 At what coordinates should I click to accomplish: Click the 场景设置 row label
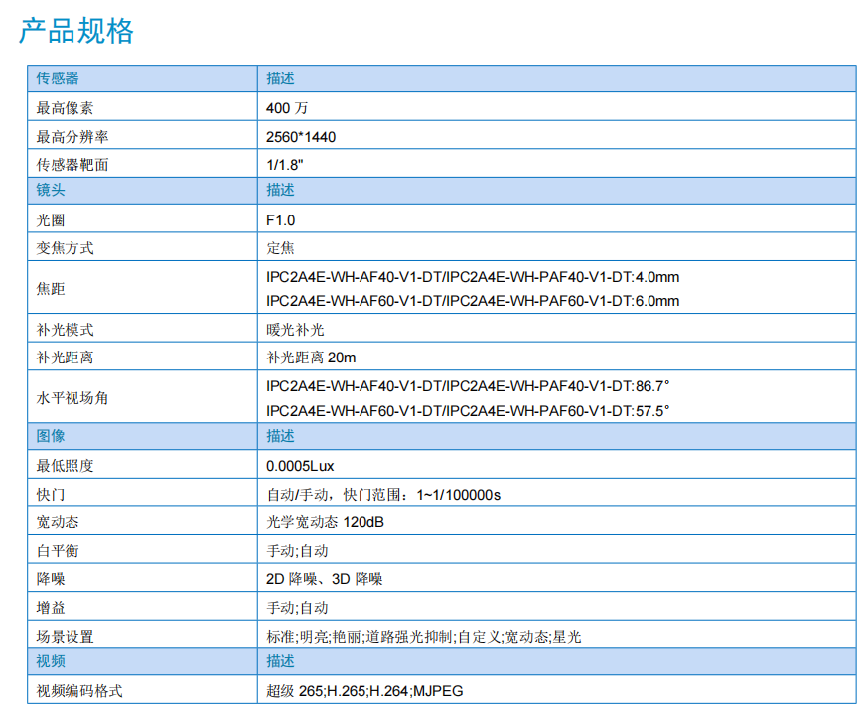66,636
